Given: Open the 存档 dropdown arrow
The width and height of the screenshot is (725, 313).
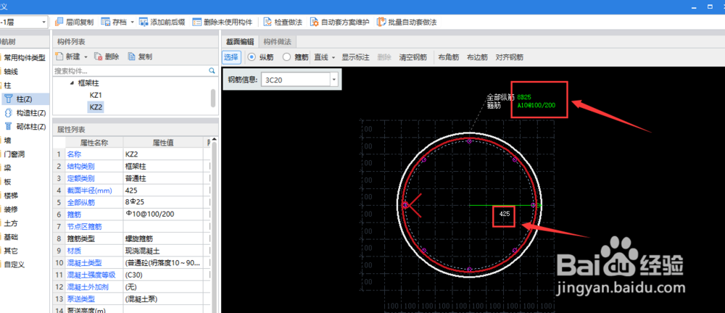Looking at the screenshot, I should [132, 22].
